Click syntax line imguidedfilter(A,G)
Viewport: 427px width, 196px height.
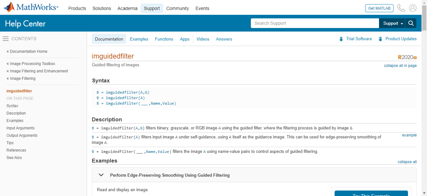click(x=123, y=92)
